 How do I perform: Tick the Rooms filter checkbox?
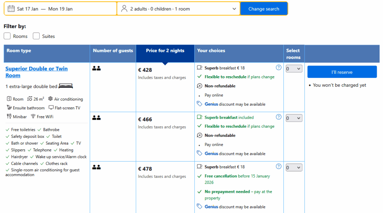point(7,36)
